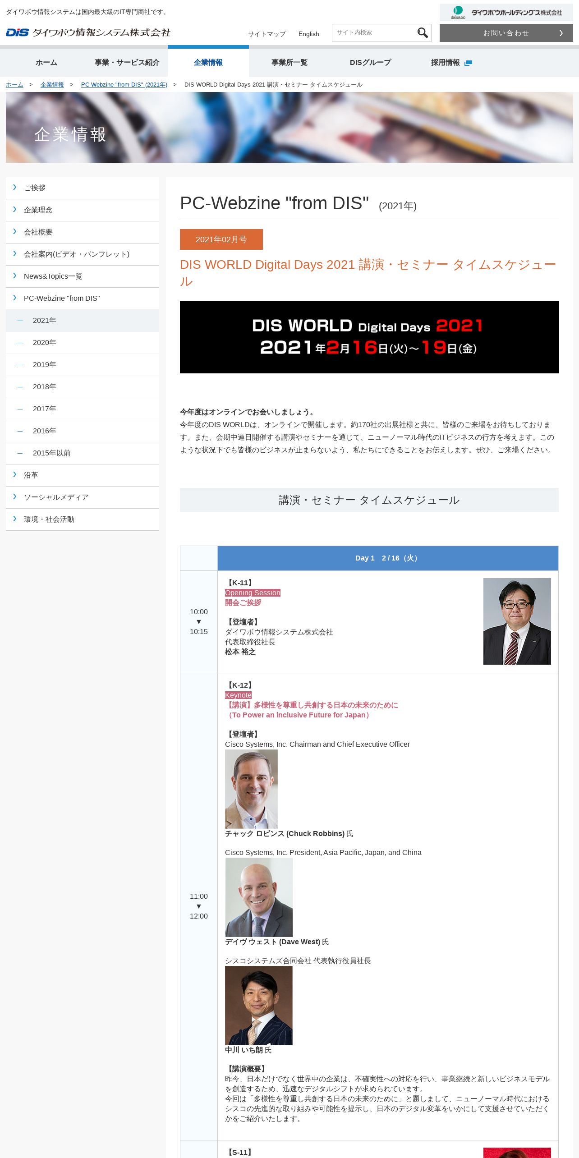Screen dimensions: 579x1158
Task: Click ホーム breadcrumb link
Action: (x=14, y=85)
